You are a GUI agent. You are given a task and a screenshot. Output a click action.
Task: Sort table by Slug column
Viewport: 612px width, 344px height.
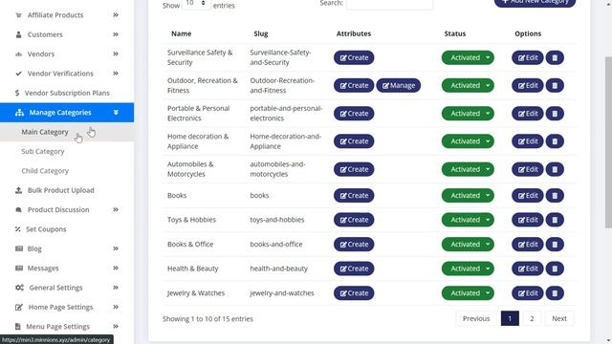[x=261, y=33]
